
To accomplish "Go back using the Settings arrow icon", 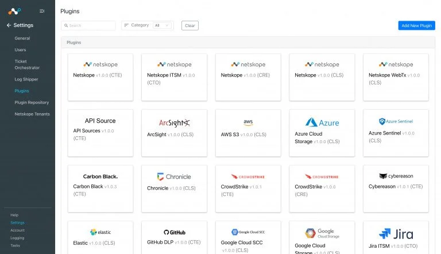I will 9,25.
